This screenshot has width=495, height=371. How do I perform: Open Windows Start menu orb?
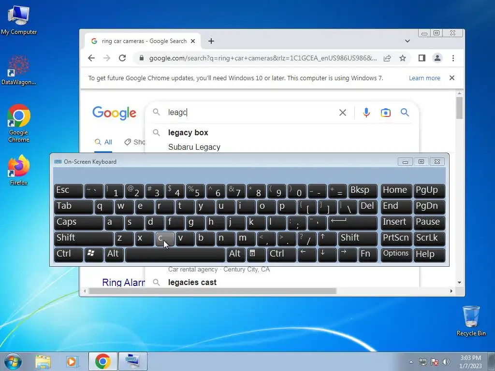point(13,361)
